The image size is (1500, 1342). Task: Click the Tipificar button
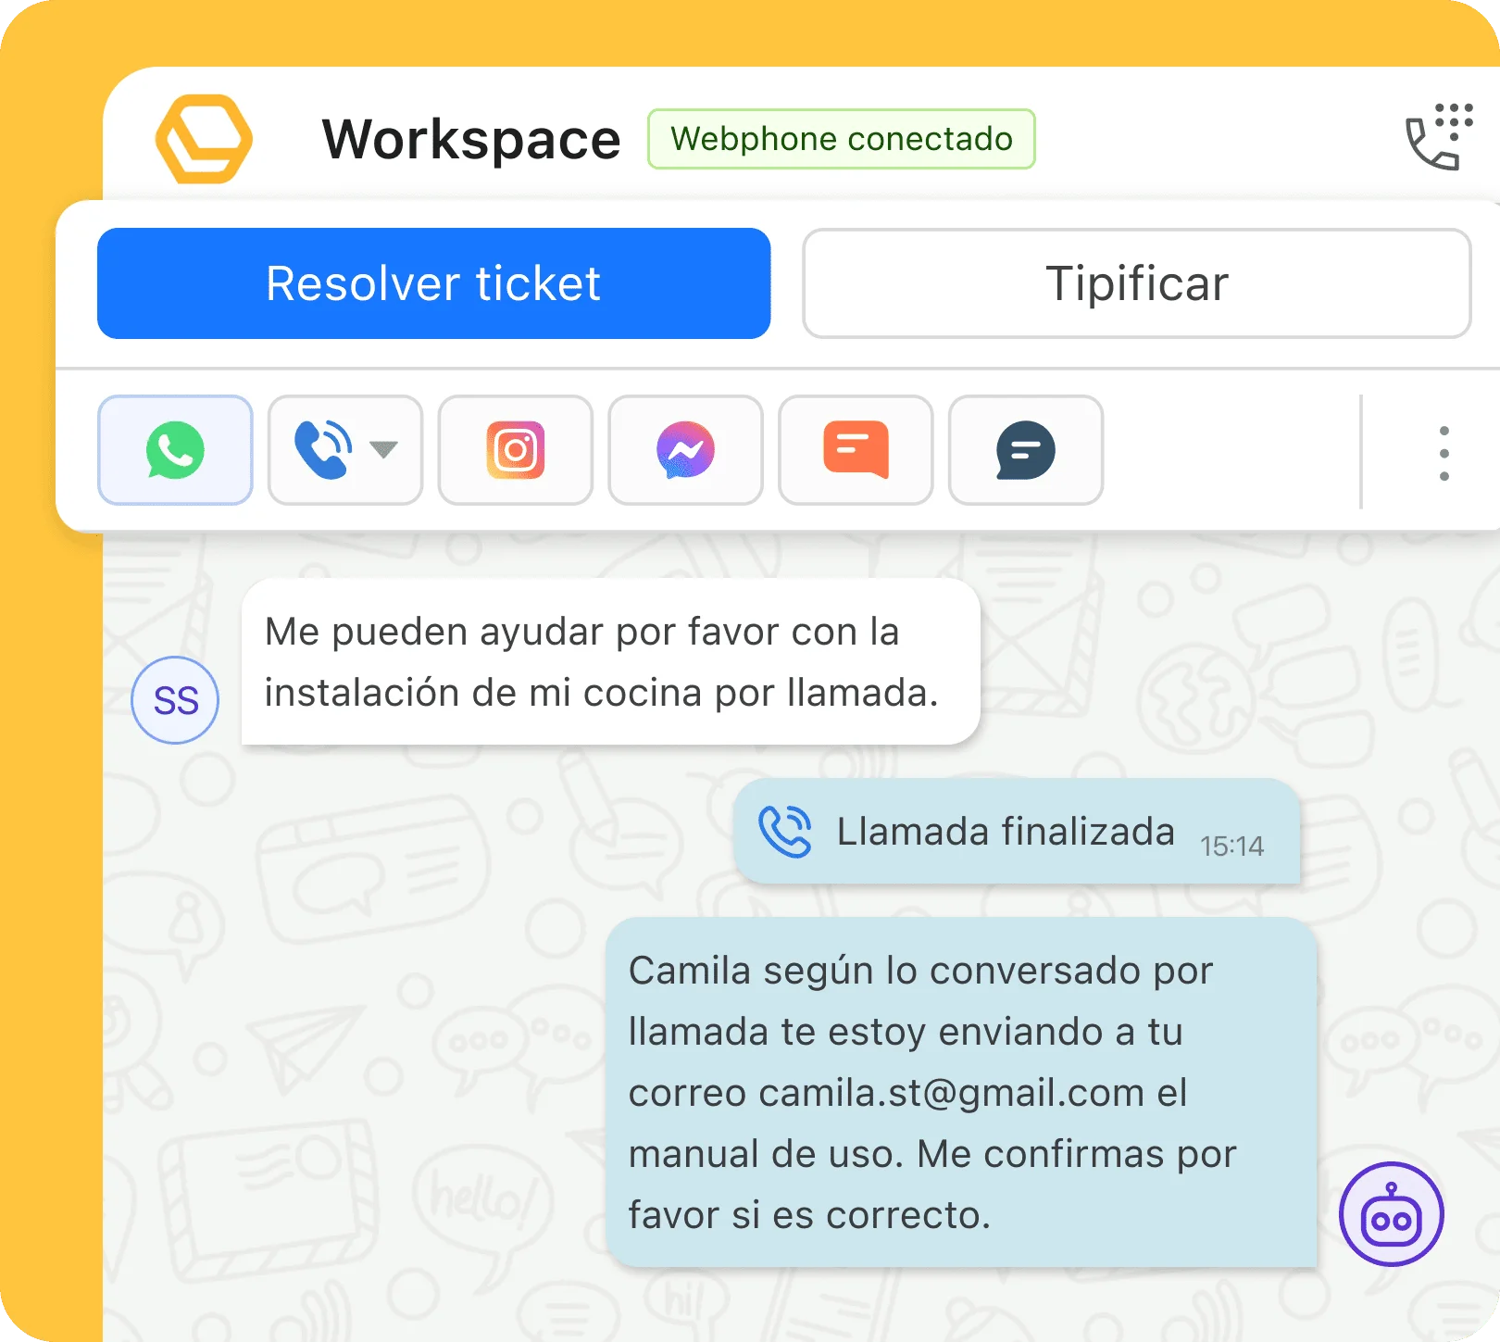pos(1136,283)
